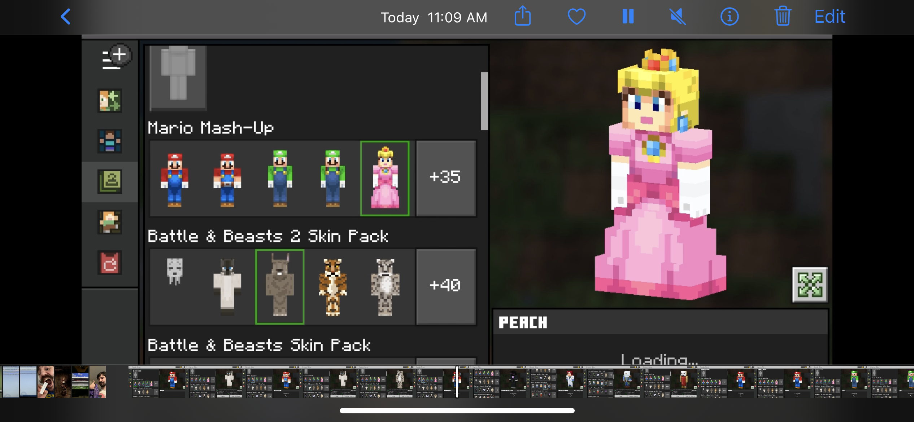Screen dimensions: 914x422
Task: Open the blue-shirt character sidebar tab
Action: 110,141
